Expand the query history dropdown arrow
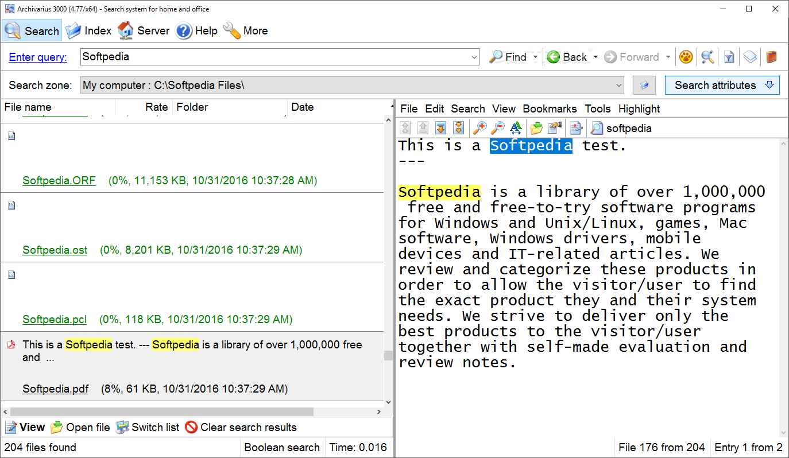The width and height of the screenshot is (789, 458). (x=474, y=57)
